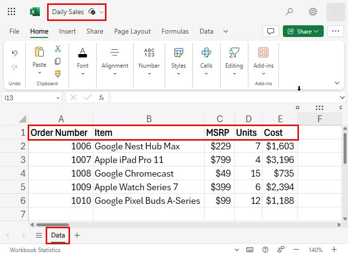
Task: Switch to the Formulas tab
Action: click(x=175, y=31)
